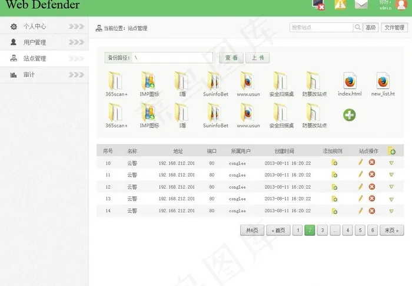Open the yellow warning triangle icon
The height and width of the screenshot is (286, 412).
340,4
